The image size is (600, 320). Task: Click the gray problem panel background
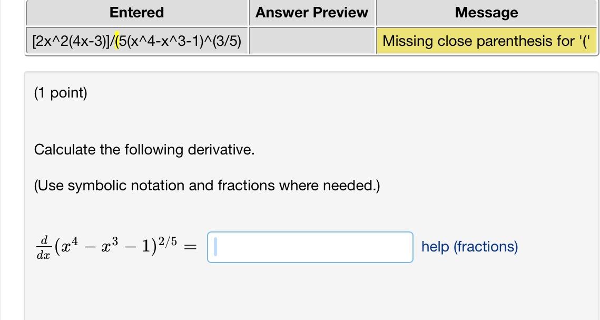(x=316, y=295)
